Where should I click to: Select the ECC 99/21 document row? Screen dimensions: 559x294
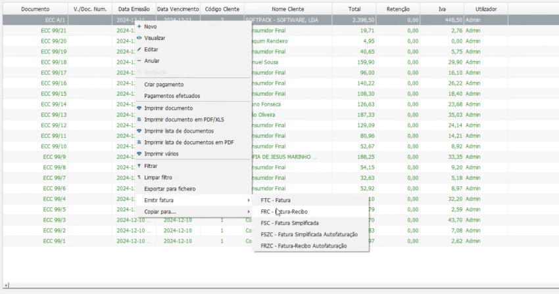click(x=54, y=31)
